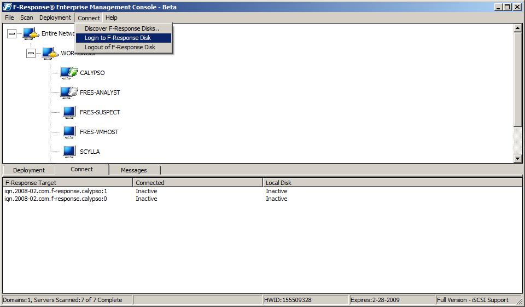Maximize the console window
Image resolution: width=525 pixels, height=307 pixels.
(507, 7)
